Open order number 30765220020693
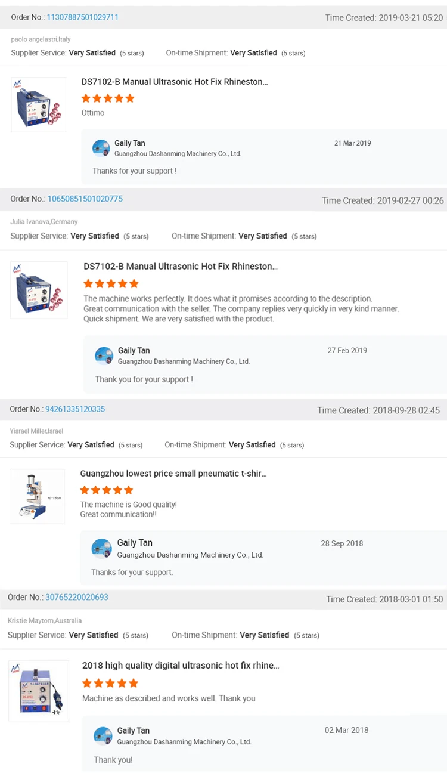This screenshot has height=773, width=447. click(x=77, y=597)
